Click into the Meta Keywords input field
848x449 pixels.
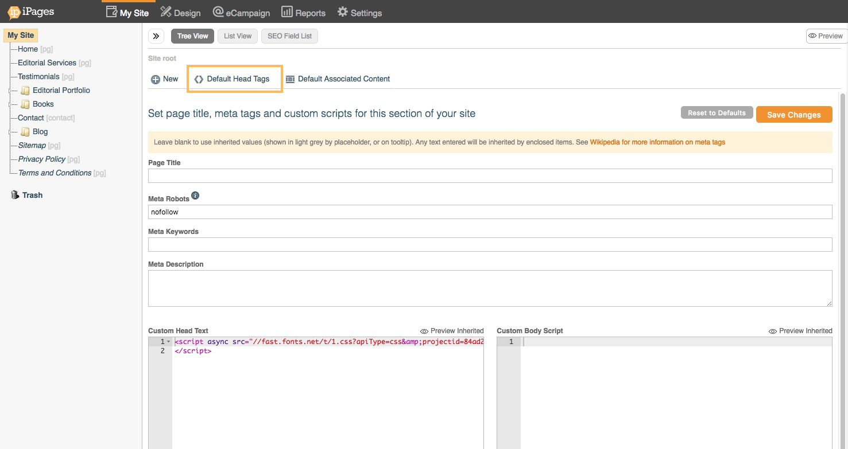click(490, 245)
